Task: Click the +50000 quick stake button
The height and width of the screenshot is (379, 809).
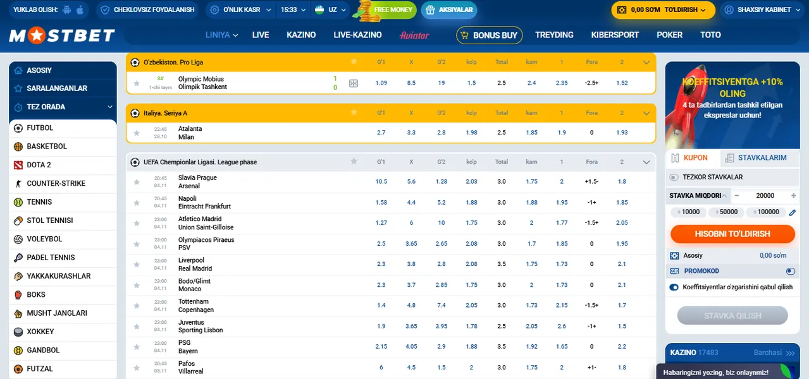Action: pyautogui.click(x=726, y=212)
